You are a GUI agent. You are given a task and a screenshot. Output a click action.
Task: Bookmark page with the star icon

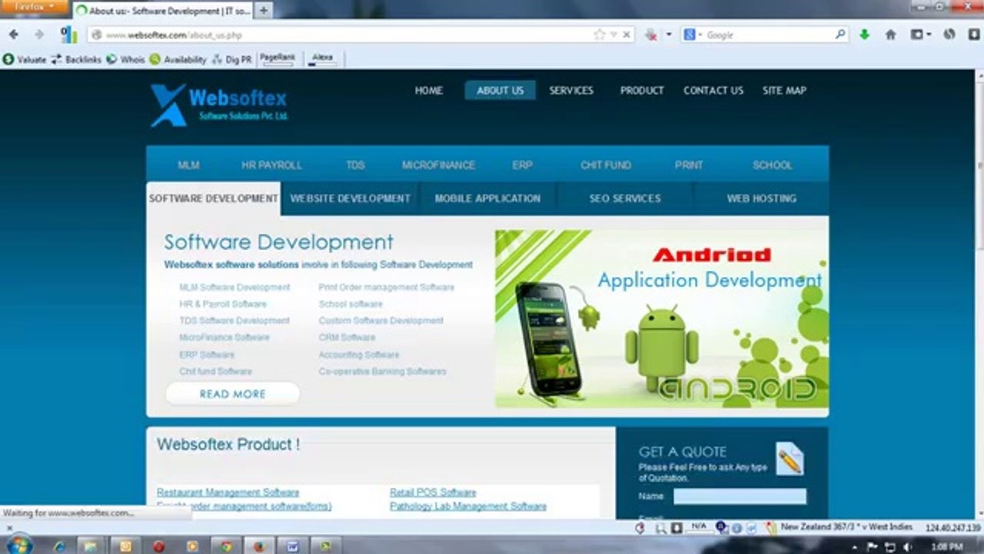[x=600, y=35]
